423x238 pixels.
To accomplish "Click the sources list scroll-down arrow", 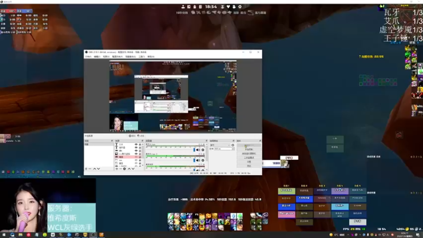I will (x=143, y=165).
